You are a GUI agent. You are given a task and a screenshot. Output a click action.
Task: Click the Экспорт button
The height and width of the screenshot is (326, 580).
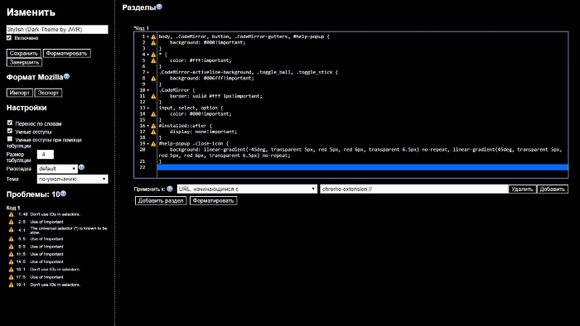pyautogui.click(x=48, y=93)
